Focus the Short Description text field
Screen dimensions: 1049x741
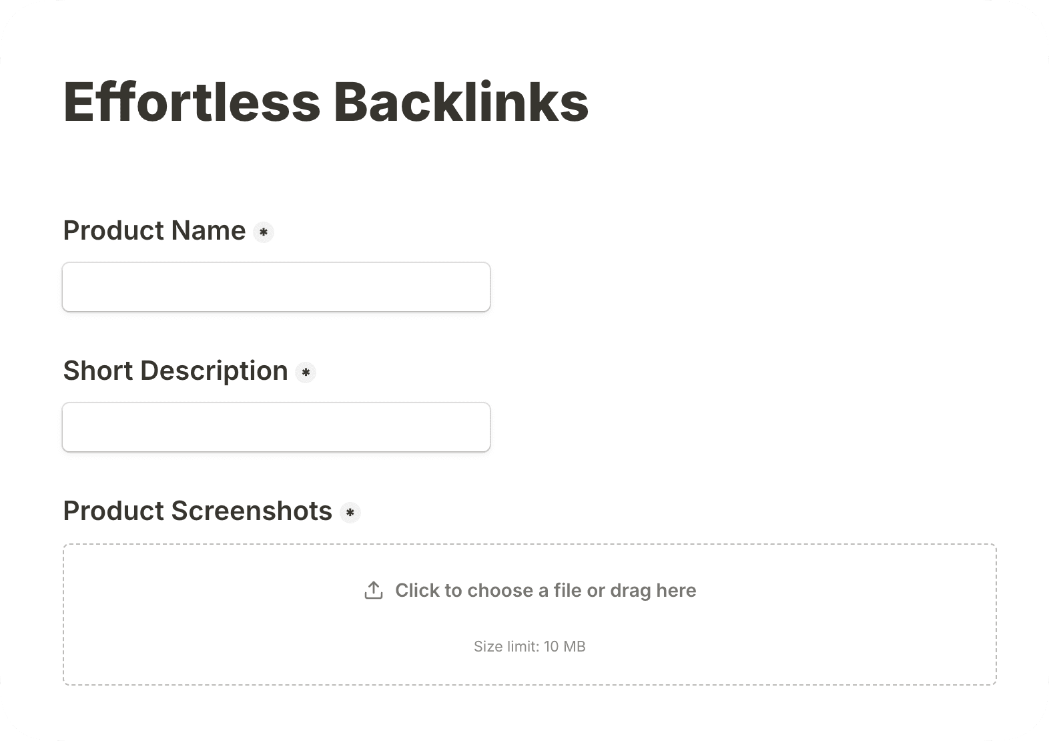point(276,427)
